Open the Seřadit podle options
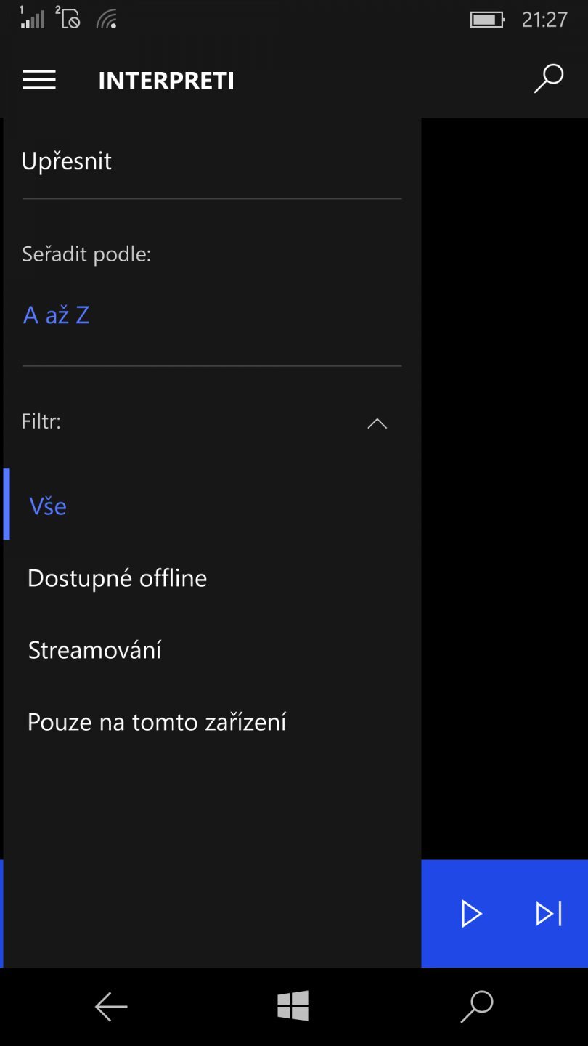Viewport: 588px width, 1046px height. click(86, 254)
